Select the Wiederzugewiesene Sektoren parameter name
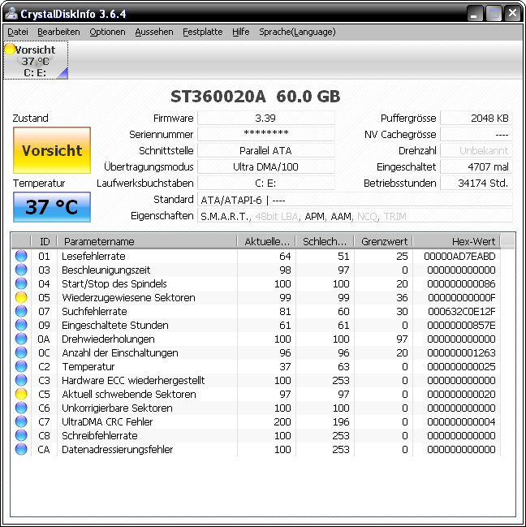Image resolution: width=526 pixels, height=527 pixels. 128,297
